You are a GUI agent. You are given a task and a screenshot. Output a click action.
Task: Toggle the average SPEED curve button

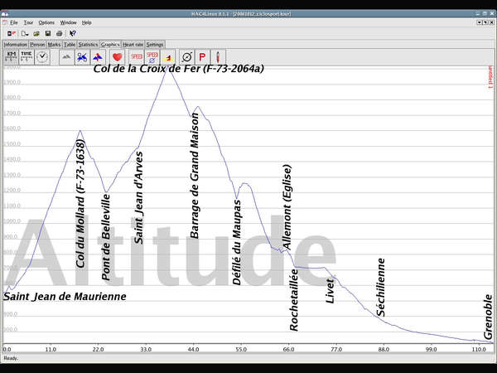(152, 57)
